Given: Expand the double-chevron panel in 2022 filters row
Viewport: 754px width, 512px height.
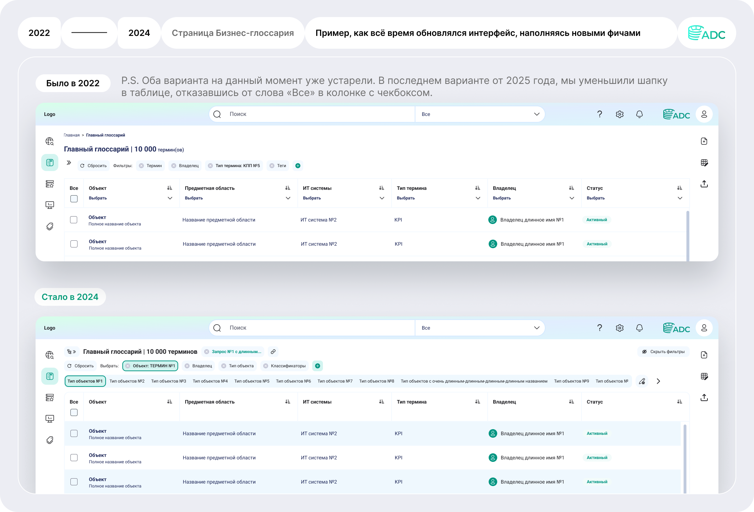Looking at the screenshot, I should (x=69, y=163).
